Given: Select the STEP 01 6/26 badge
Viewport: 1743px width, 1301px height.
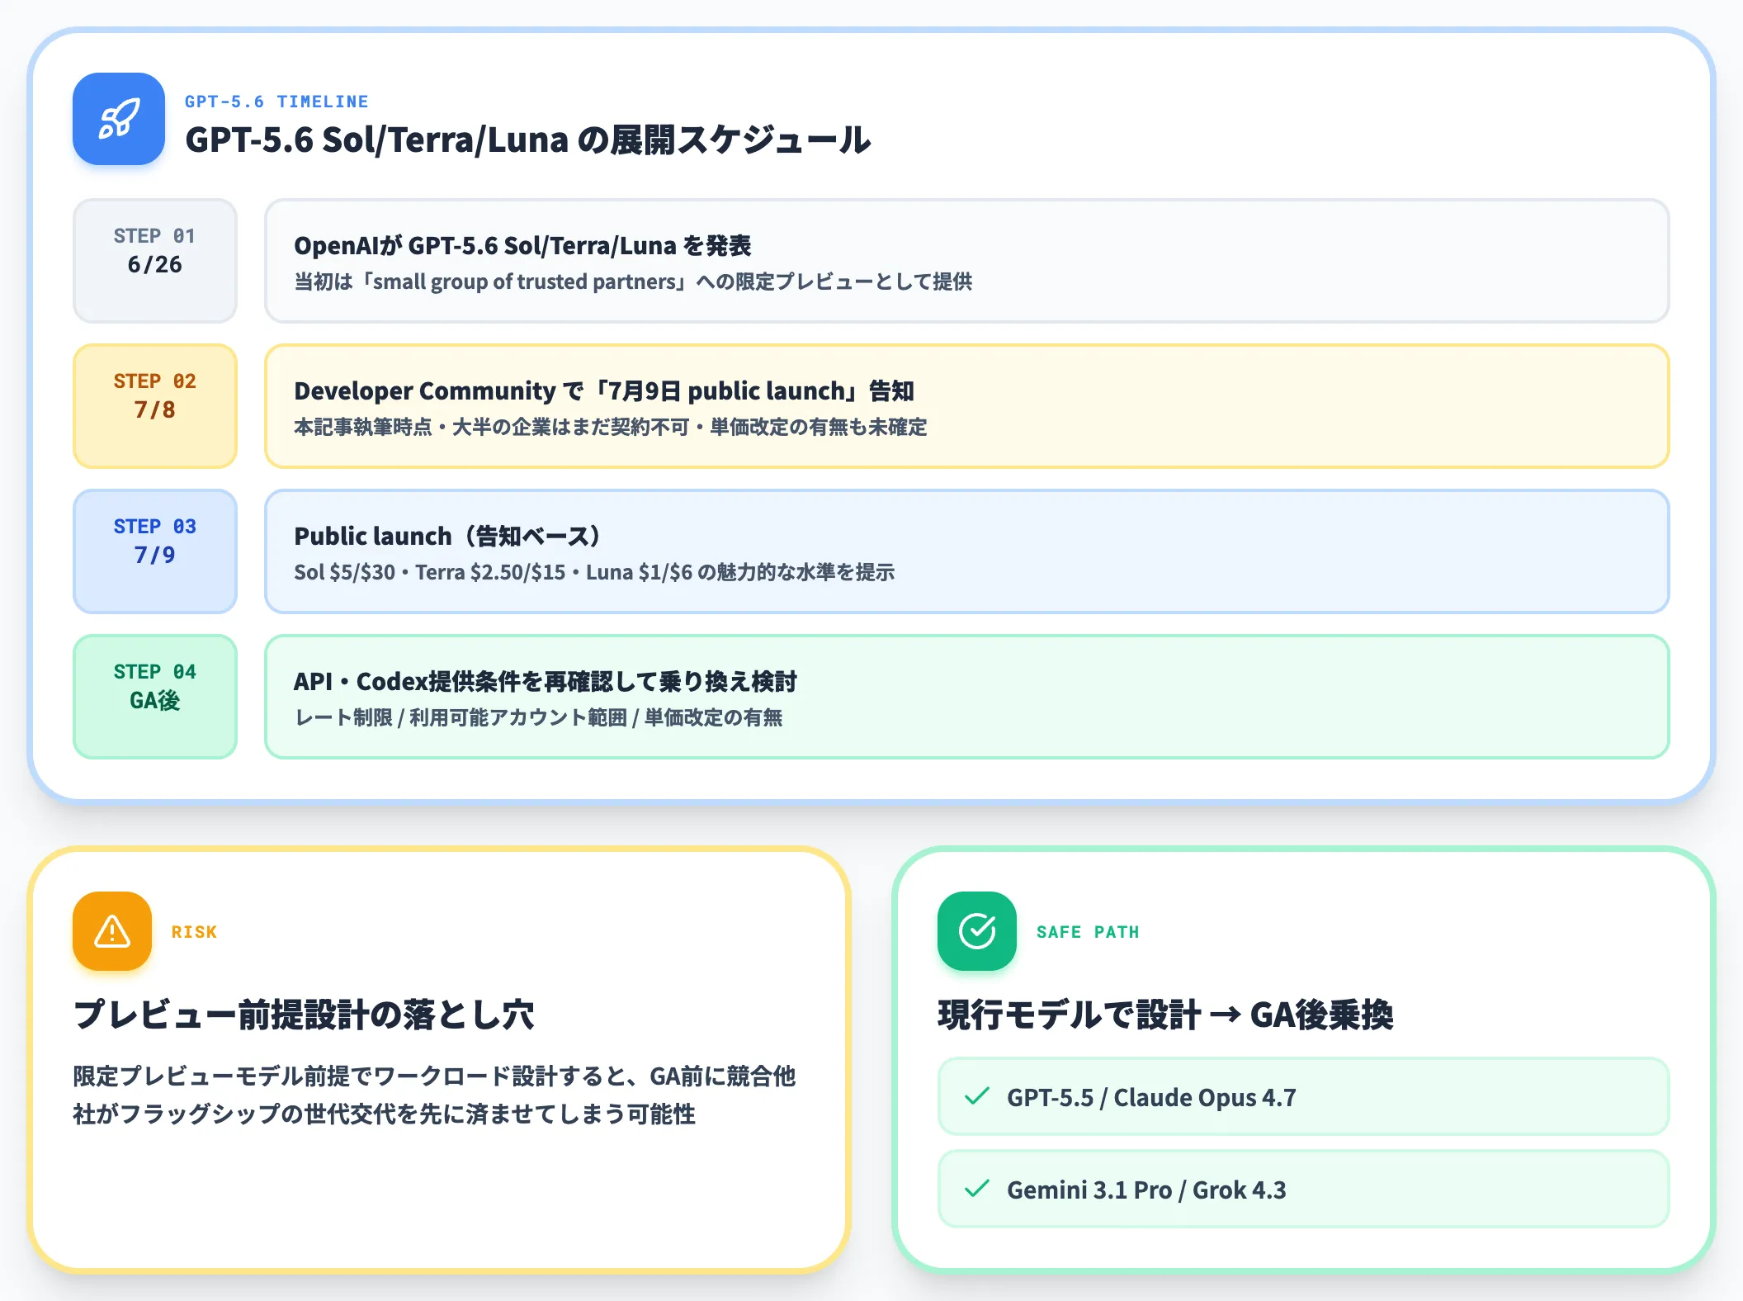Looking at the screenshot, I should point(155,261).
